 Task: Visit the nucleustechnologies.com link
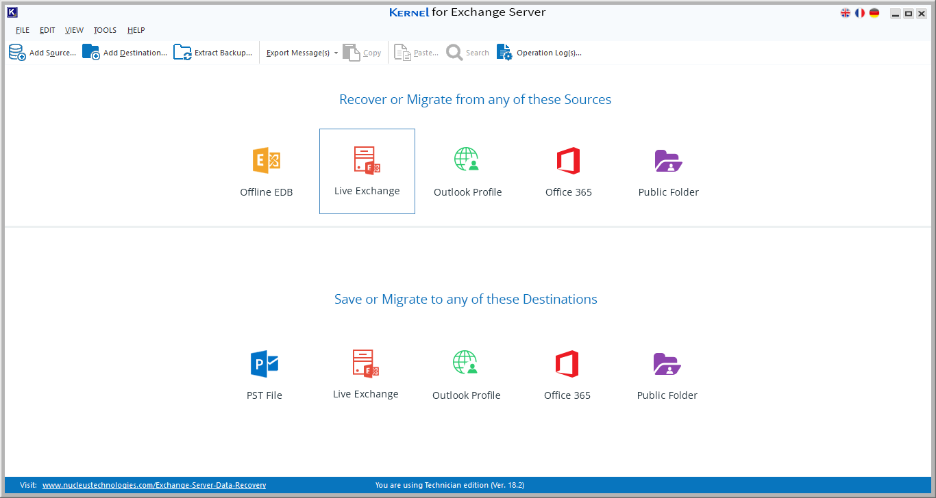[154, 485]
